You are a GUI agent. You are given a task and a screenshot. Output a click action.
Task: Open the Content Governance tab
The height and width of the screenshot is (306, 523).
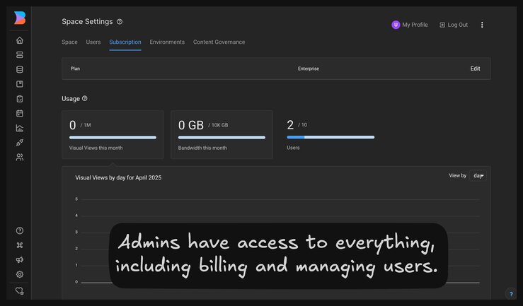219,42
